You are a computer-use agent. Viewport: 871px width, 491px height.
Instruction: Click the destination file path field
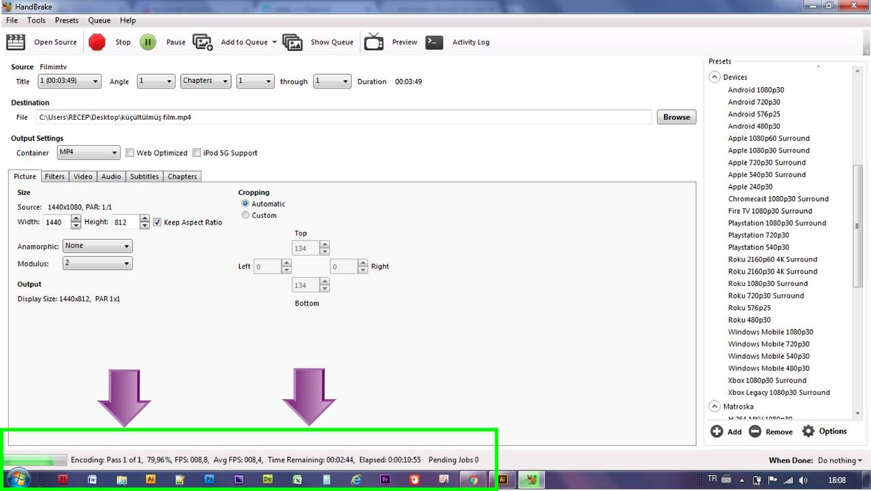pos(344,117)
